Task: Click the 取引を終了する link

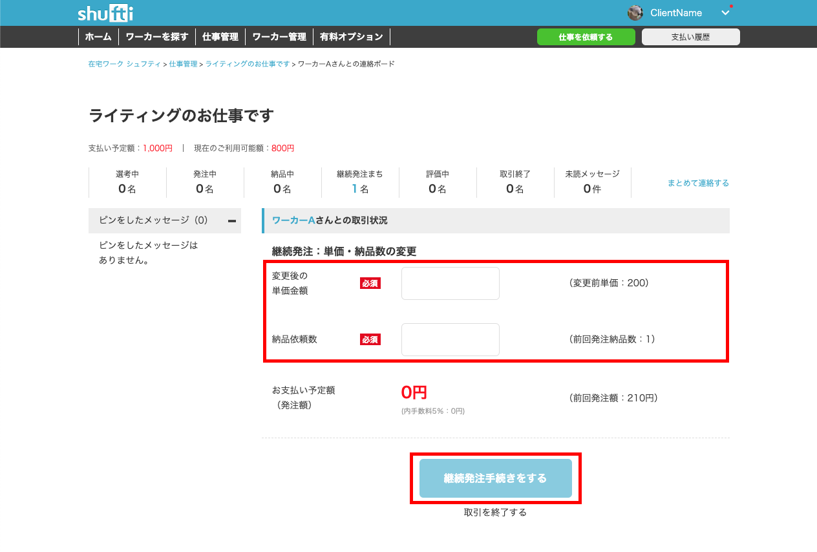Action: click(496, 513)
